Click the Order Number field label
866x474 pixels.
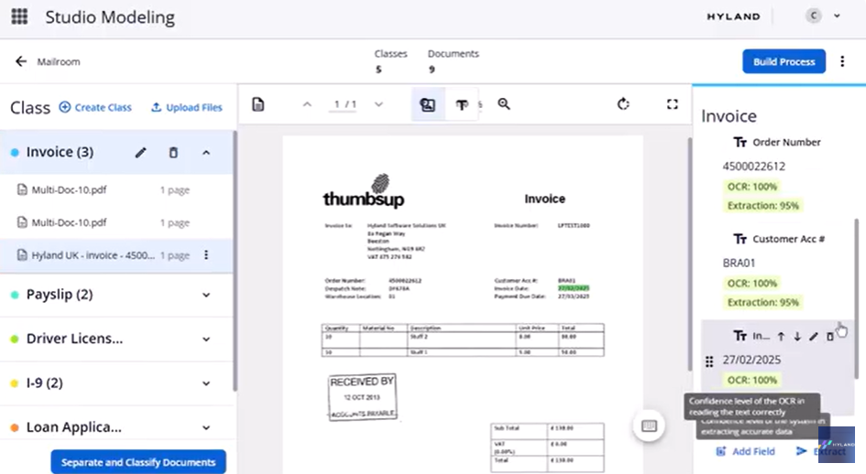click(786, 143)
